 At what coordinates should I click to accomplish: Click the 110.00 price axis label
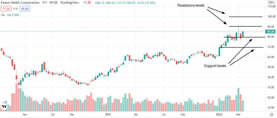click(272, 6)
